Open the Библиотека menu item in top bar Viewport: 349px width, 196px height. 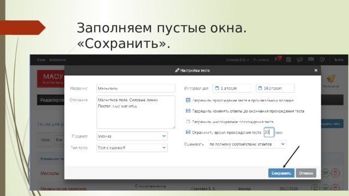click(58, 60)
